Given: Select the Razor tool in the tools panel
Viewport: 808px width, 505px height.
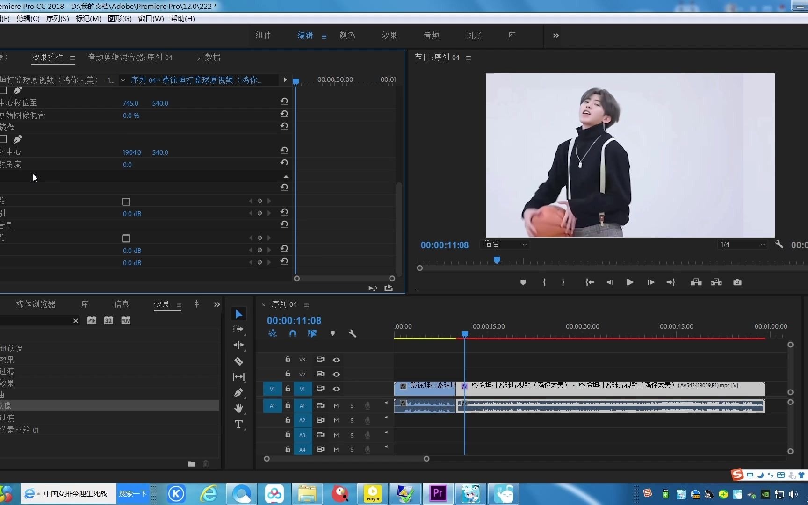Looking at the screenshot, I should (x=238, y=361).
